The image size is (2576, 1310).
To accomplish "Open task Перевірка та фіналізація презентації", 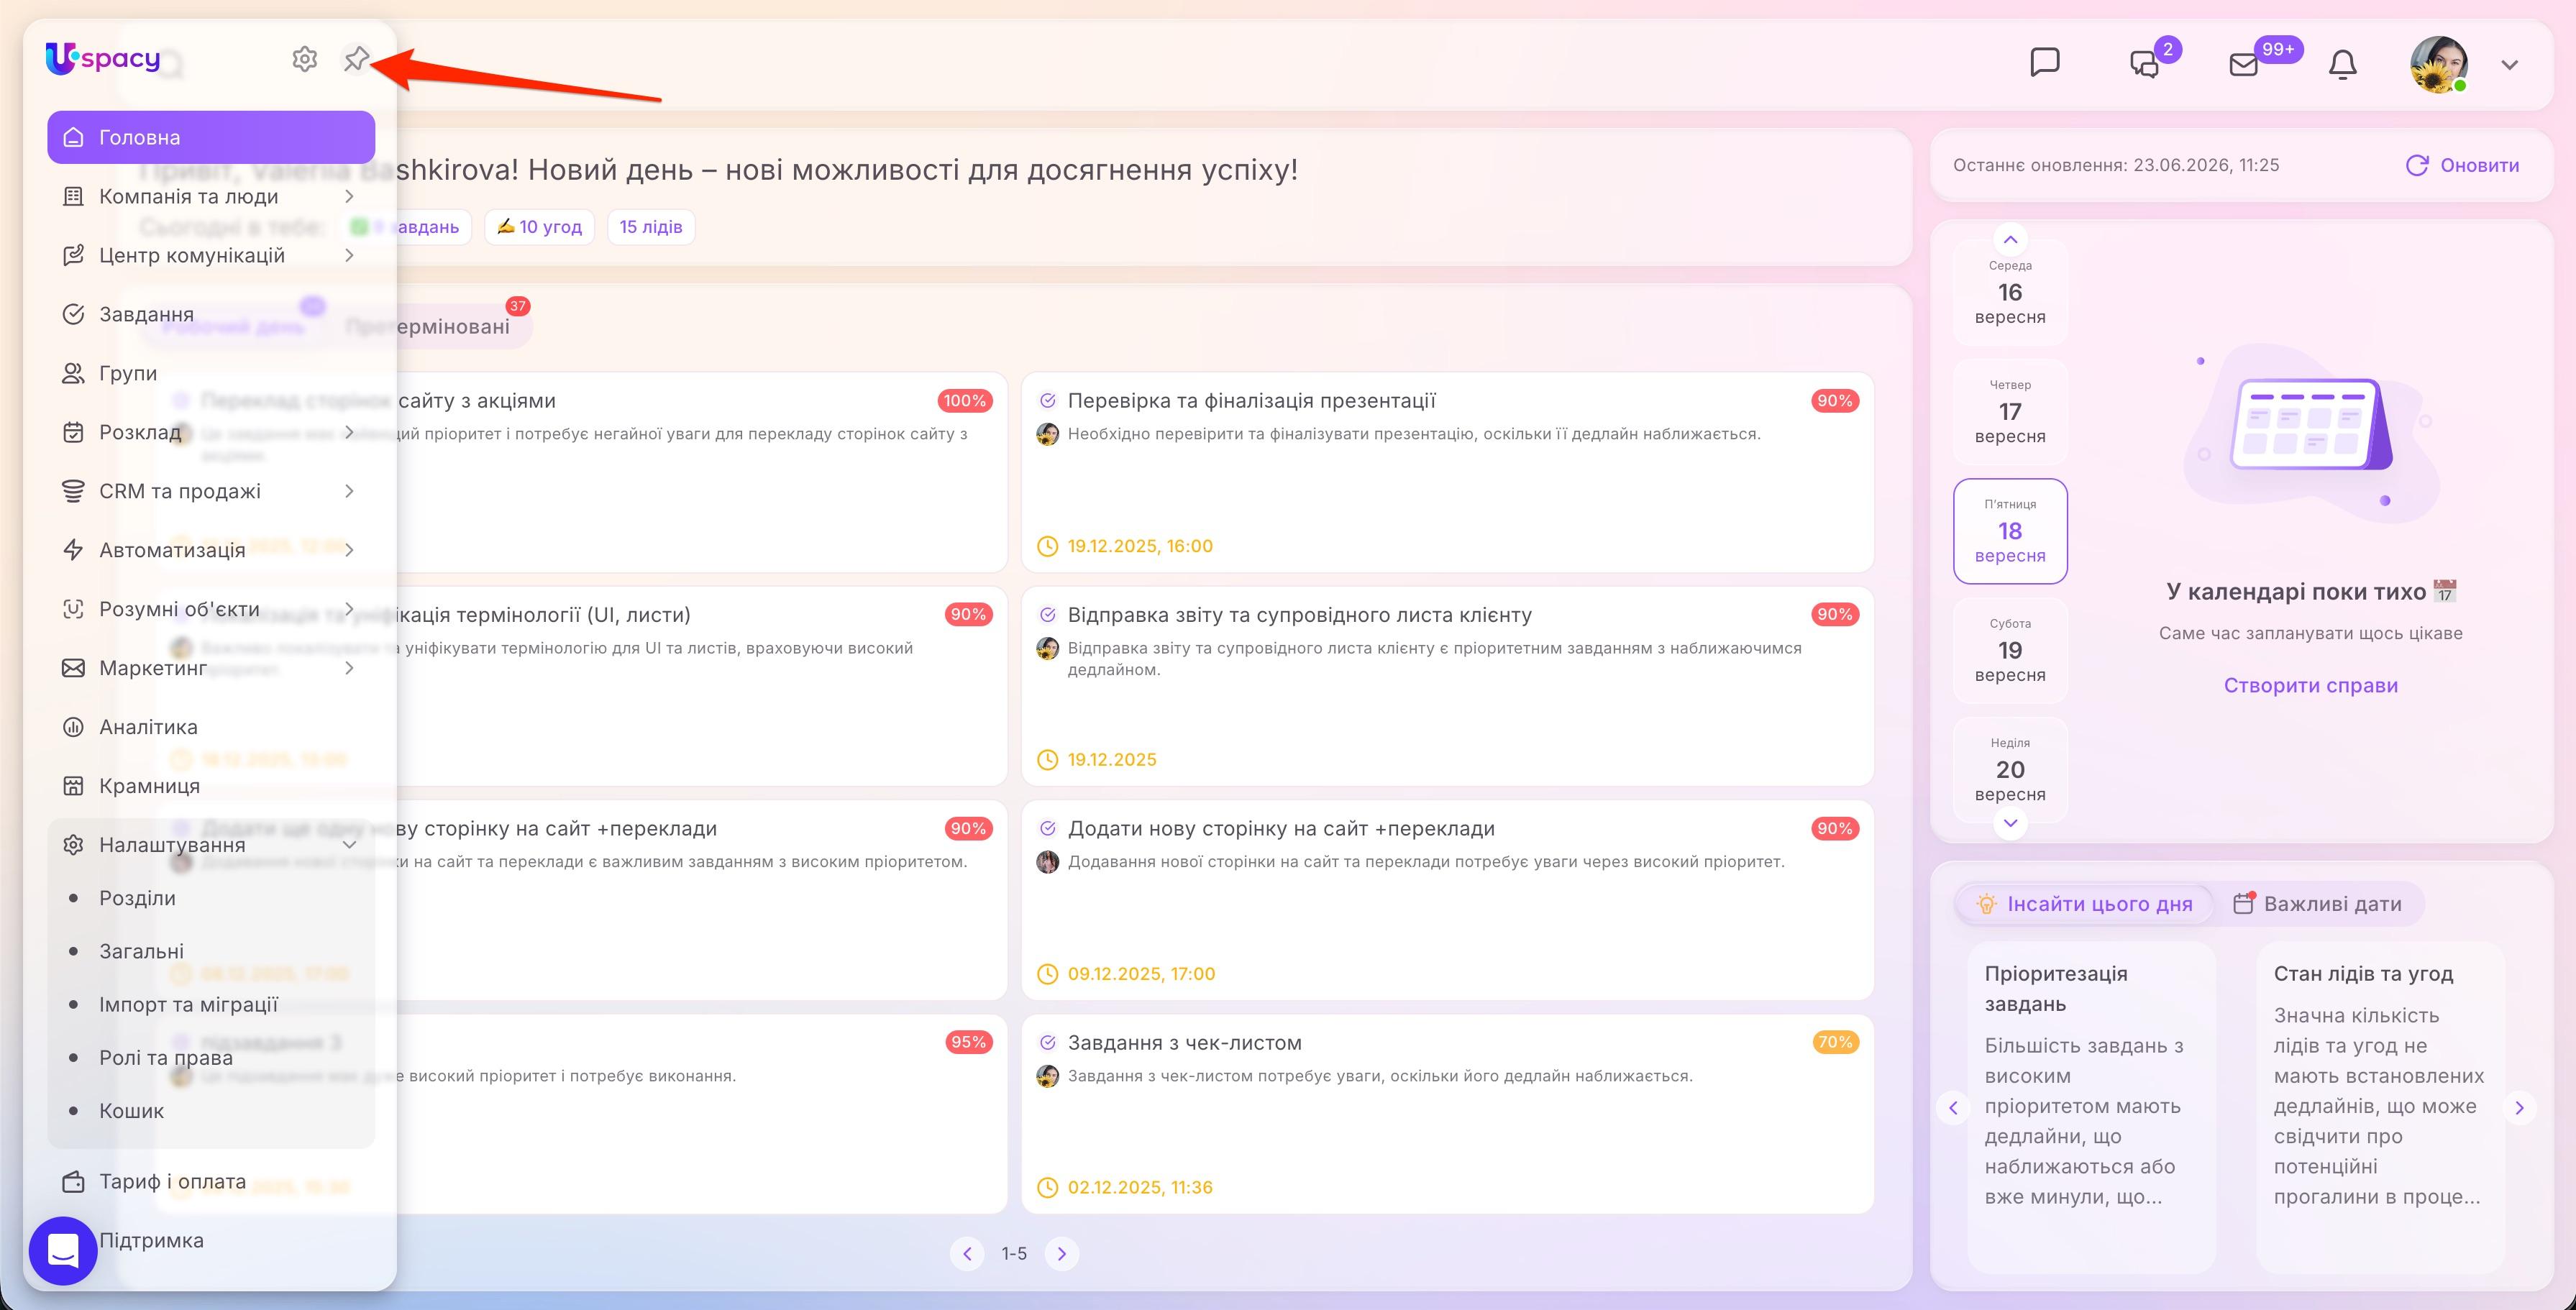I will [x=1447, y=472].
